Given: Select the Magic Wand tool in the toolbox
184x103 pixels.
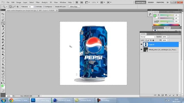Looking at the screenshot, I should point(3,23).
